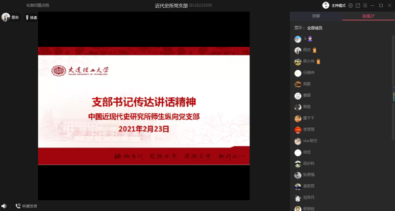Click the speaker volume icon
Screen dimensions: 395x211
(x=4, y=206)
